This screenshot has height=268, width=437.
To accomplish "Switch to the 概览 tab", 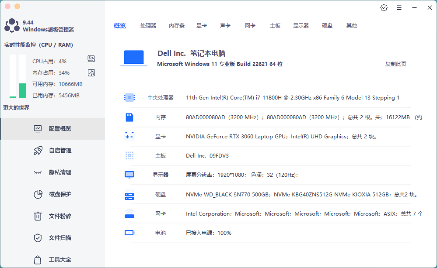I will coord(120,26).
